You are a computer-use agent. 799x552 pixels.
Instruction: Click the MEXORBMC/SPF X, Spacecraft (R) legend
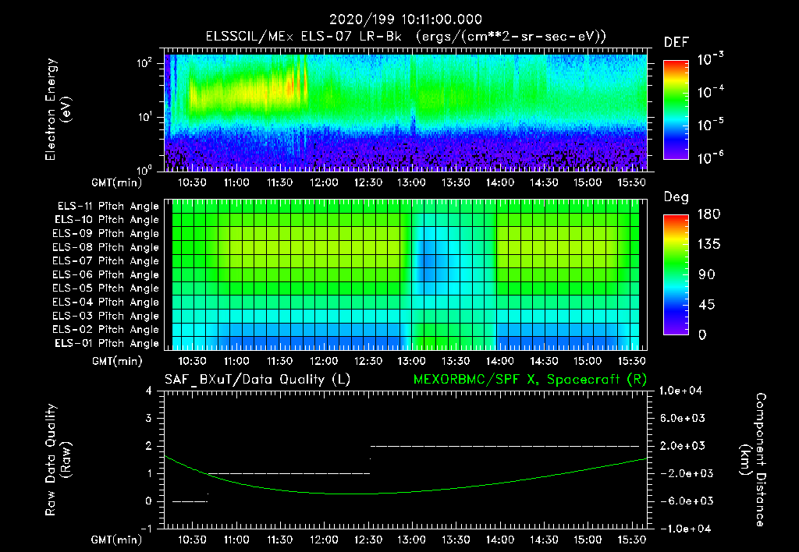[530, 380]
